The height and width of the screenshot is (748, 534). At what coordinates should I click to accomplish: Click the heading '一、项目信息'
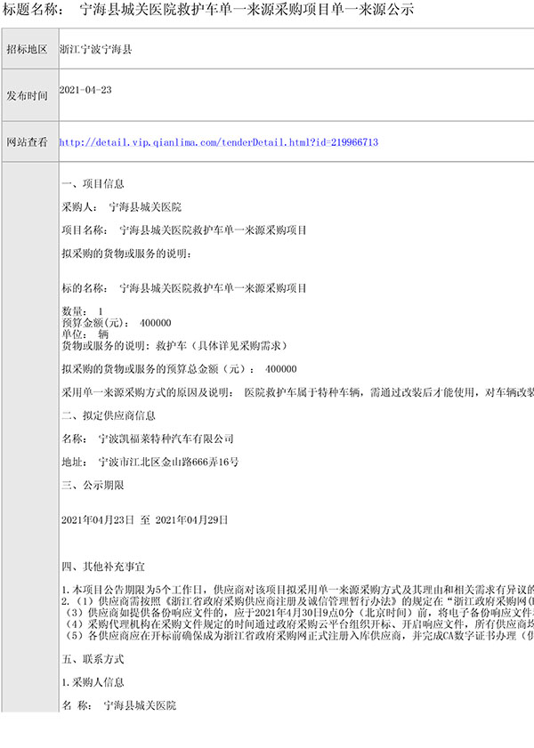[93, 183]
